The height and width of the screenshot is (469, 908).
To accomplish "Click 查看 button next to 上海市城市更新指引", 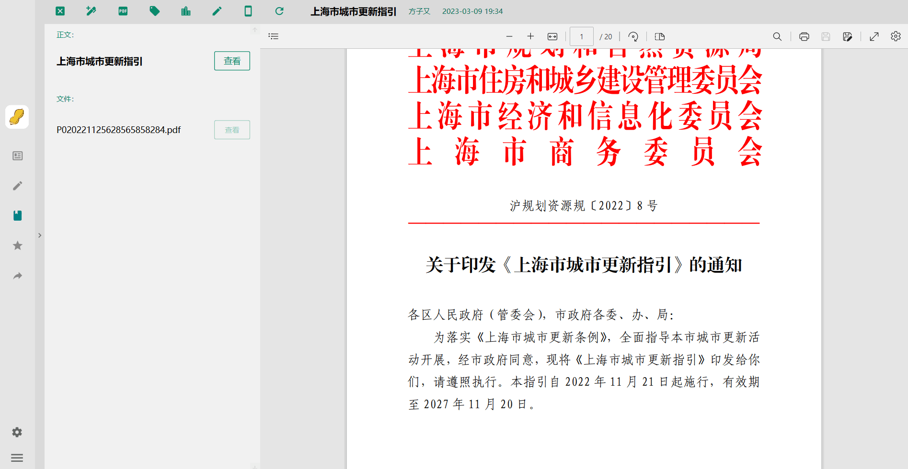I will pyautogui.click(x=232, y=61).
